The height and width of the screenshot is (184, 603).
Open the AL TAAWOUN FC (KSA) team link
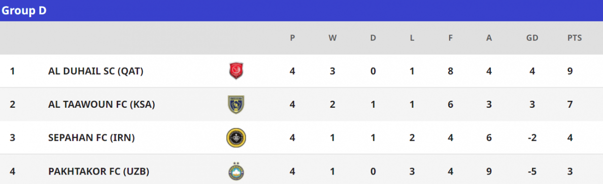pos(102,104)
